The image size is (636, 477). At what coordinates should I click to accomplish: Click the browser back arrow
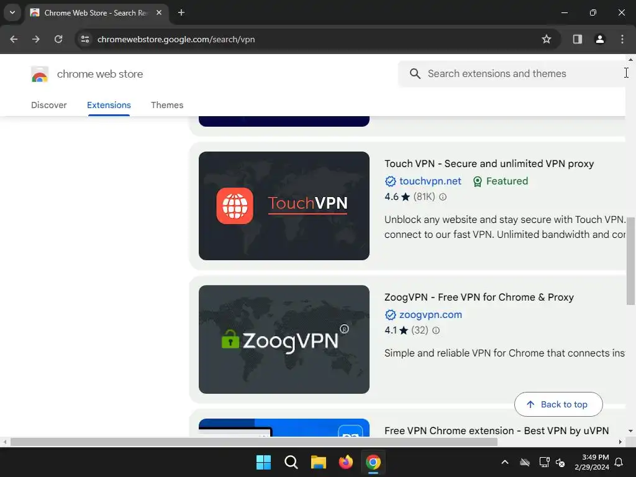[x=14, y=39]
